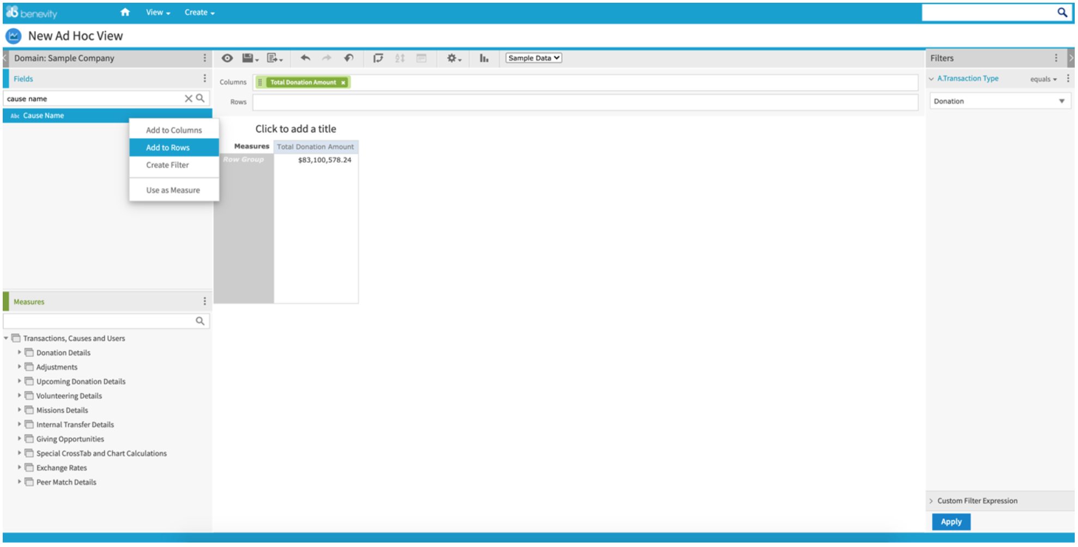Click the $83,100,578.24 value cell

point(325,160)
